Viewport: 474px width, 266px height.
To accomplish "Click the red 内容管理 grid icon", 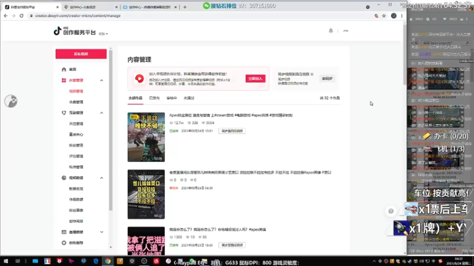I will (64, 80).
